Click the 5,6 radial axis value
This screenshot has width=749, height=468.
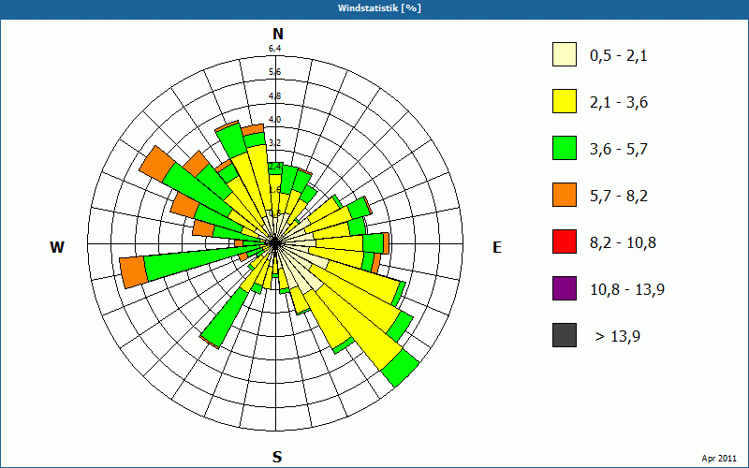click(274, 72)
